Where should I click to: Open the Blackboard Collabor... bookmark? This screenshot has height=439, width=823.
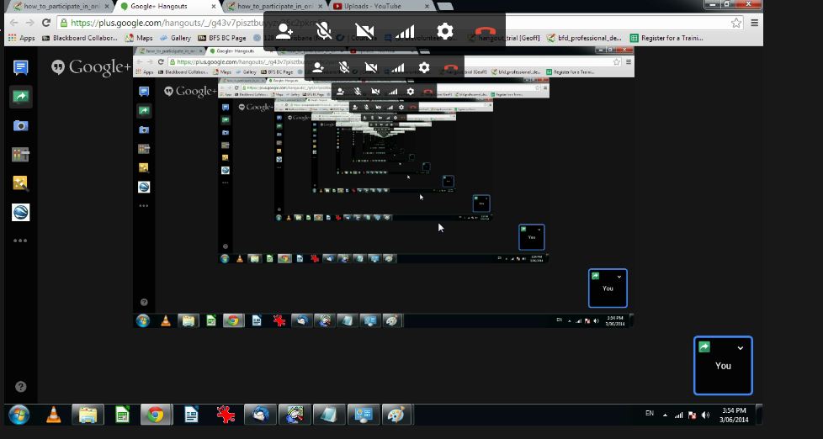[80, 38]
